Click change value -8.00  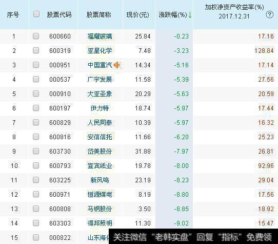(181, 166)
